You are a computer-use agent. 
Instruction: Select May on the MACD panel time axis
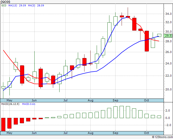9,133
